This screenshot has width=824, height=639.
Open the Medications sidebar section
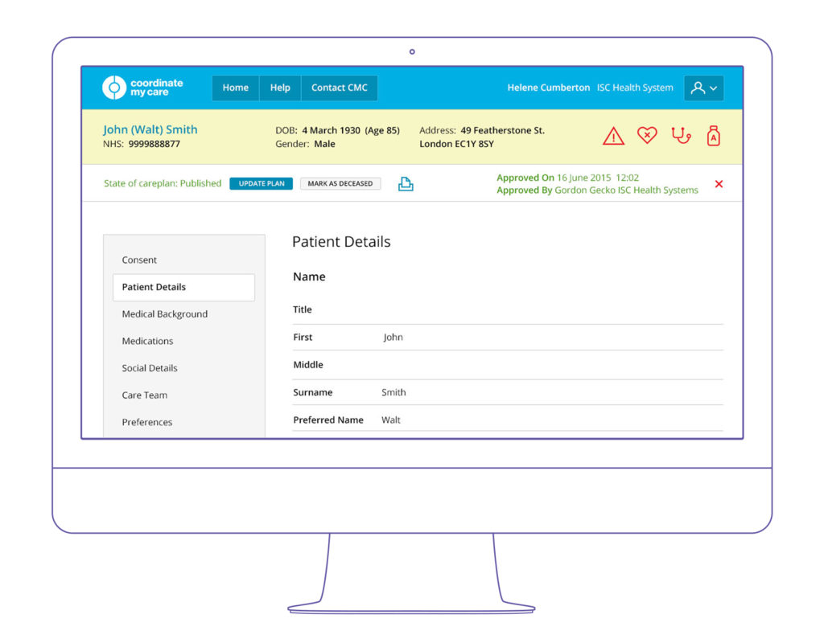147,341
